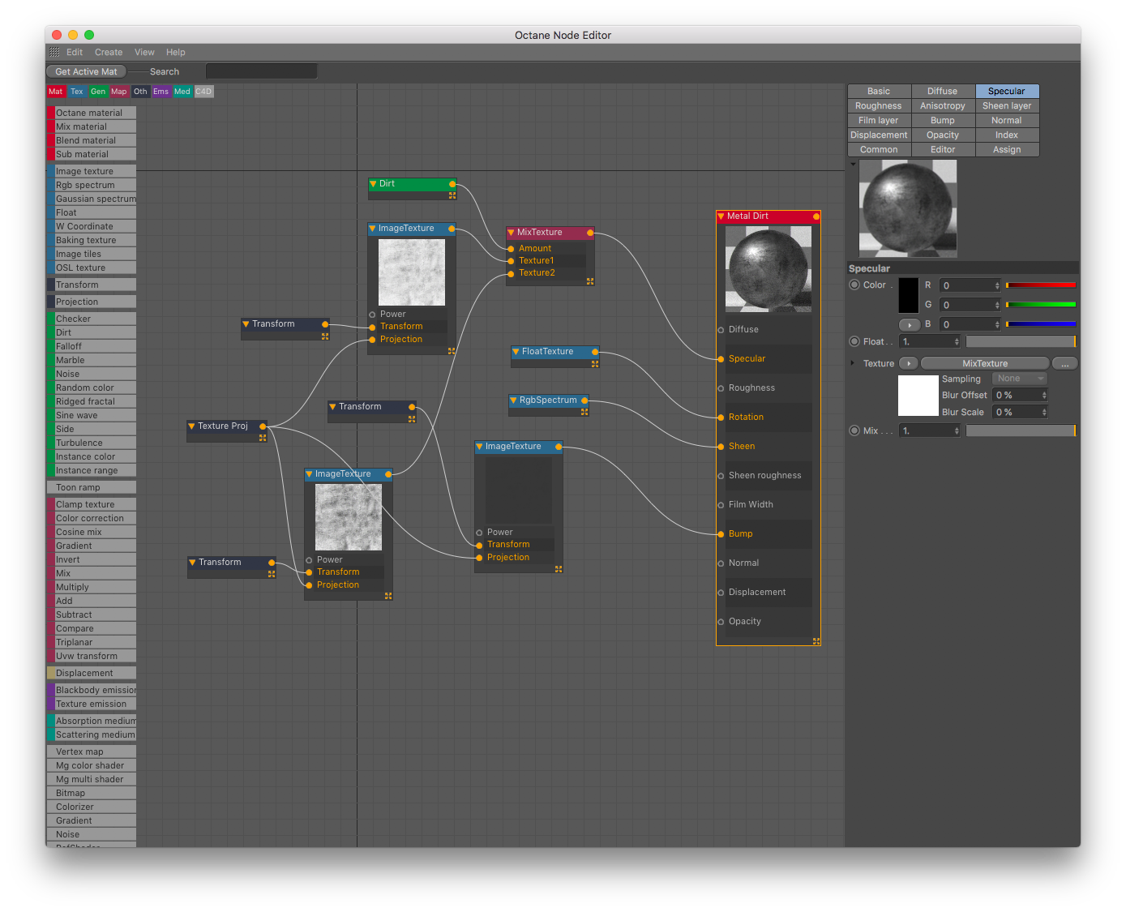Click the resize corner of MixTexture node
Image resolution: width=1126 pixels, height=912 pixels.
click(590, 281)
